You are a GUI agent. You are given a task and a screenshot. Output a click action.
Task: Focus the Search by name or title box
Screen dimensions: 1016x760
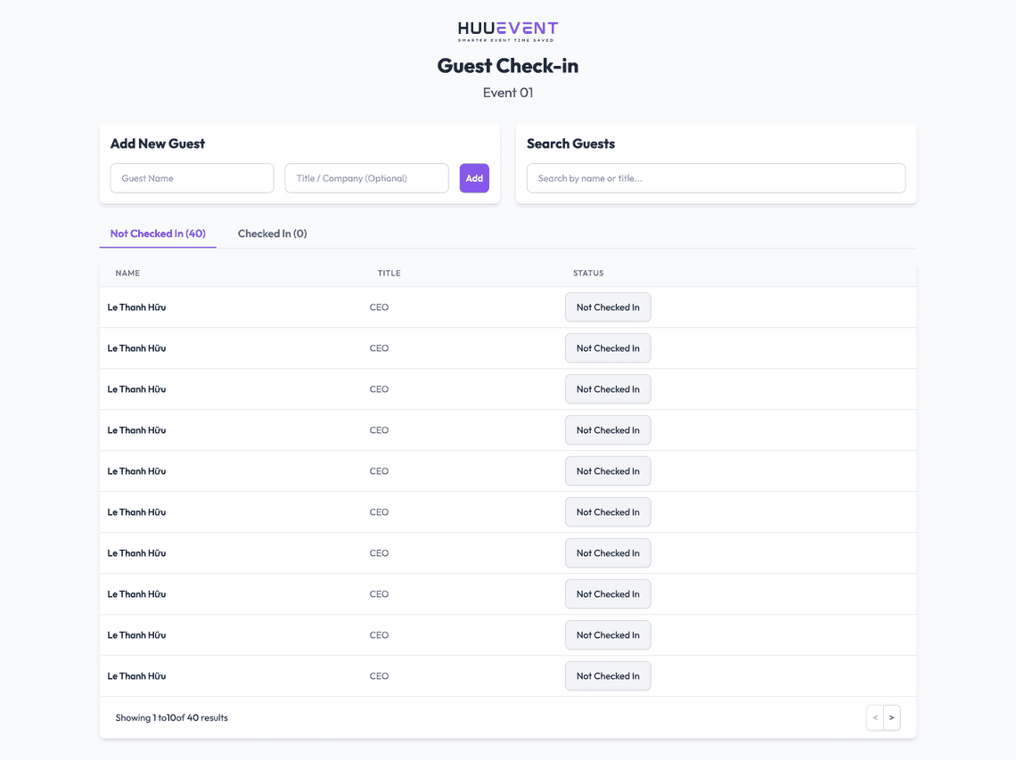[716, 178]
